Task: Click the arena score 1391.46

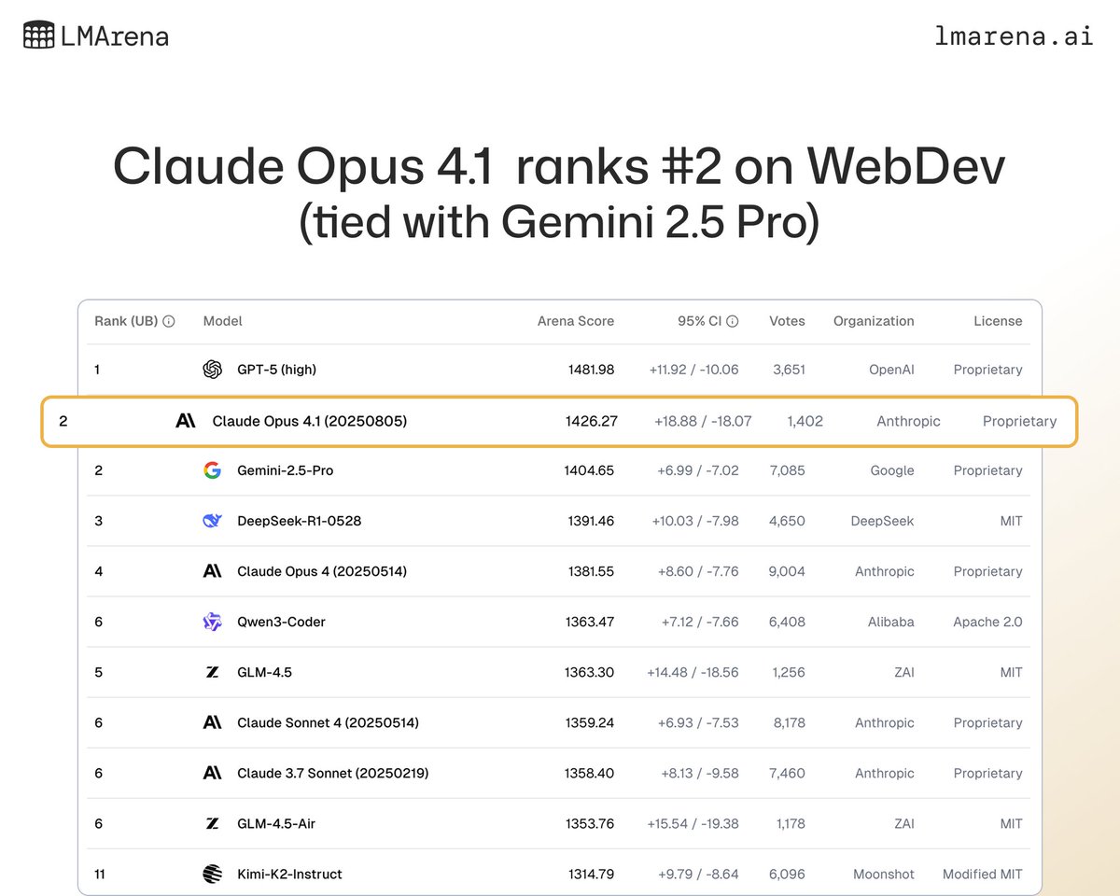Action: pos(591,521)
